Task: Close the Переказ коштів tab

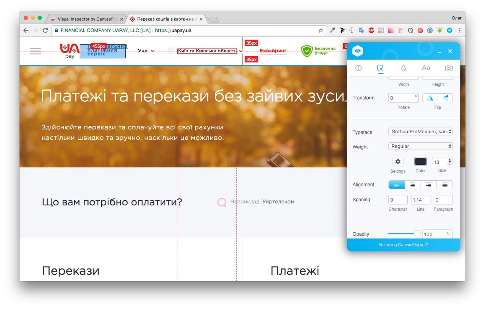Action: [x=201, y=19]
